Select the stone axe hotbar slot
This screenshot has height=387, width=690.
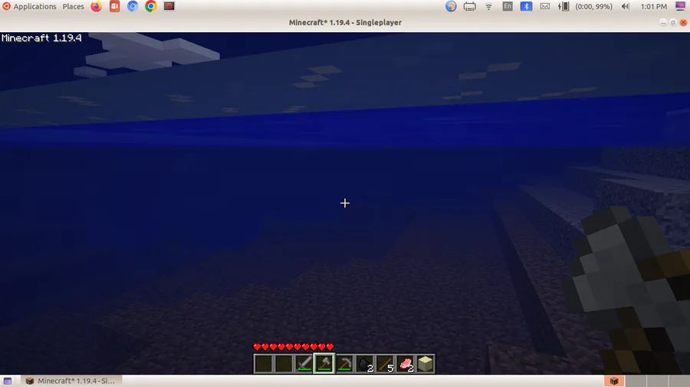(x=324, y=364)
